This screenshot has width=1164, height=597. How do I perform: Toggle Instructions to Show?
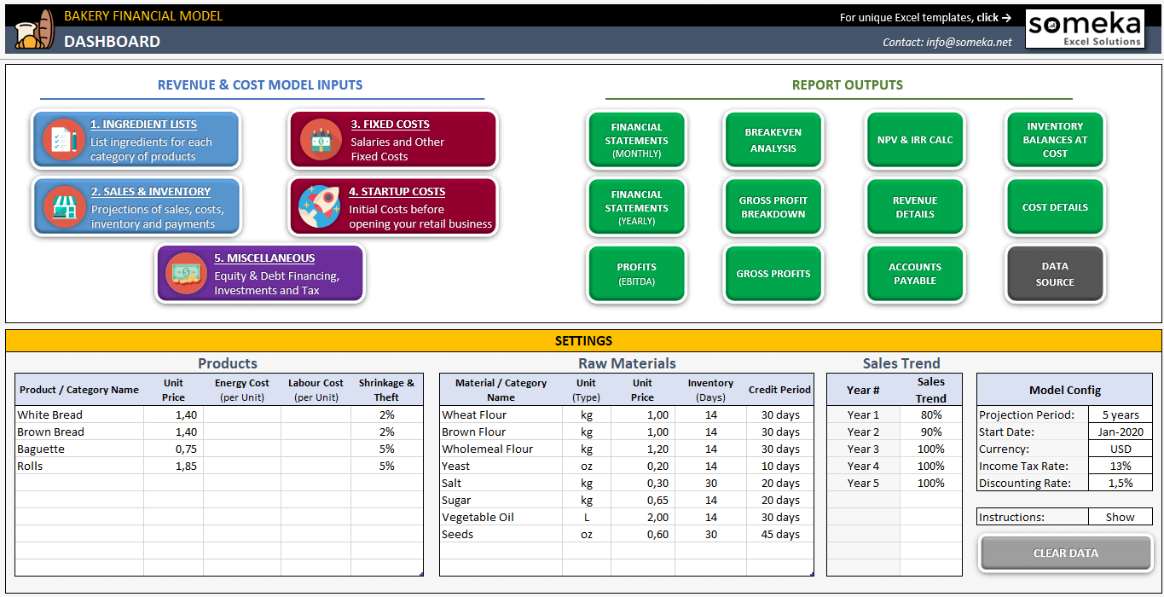tap(1120, 516)
